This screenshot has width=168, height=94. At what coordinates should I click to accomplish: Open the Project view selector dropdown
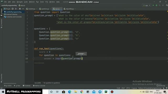pyautogui.click(x=7, y=9)
